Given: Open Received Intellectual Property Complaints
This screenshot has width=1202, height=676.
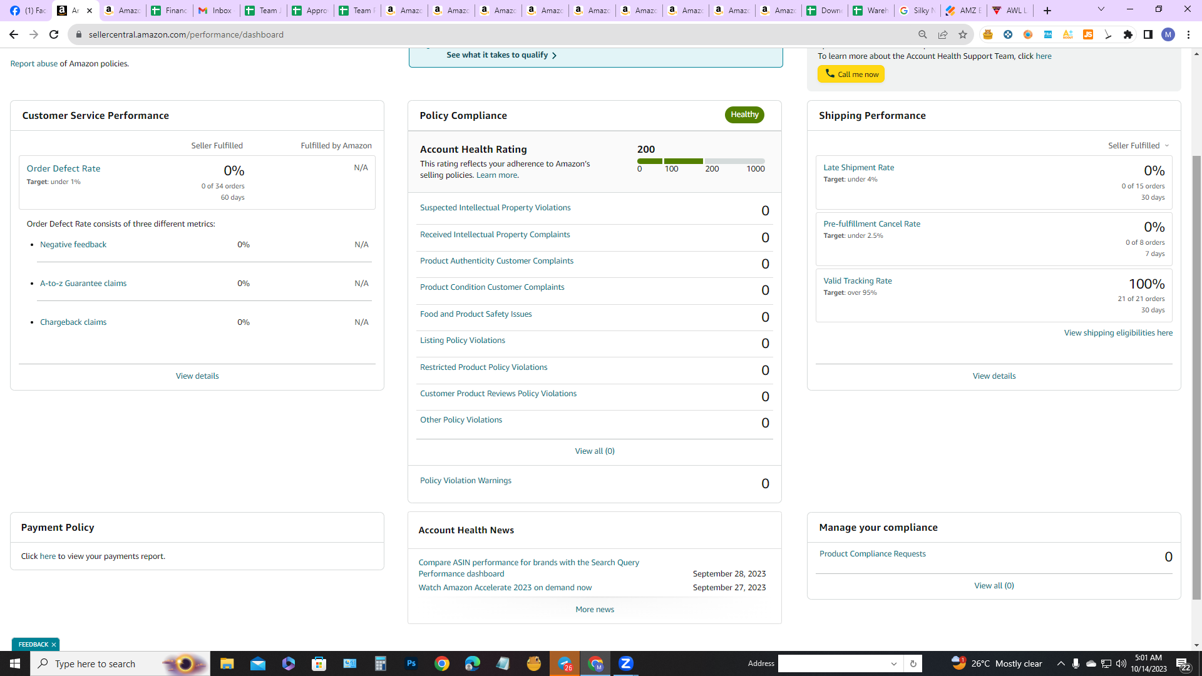Looking at the screenshot, I should click(495, 235).
